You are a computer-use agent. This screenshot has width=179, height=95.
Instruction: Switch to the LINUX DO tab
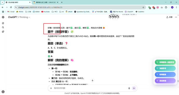[x=46, y=2]
